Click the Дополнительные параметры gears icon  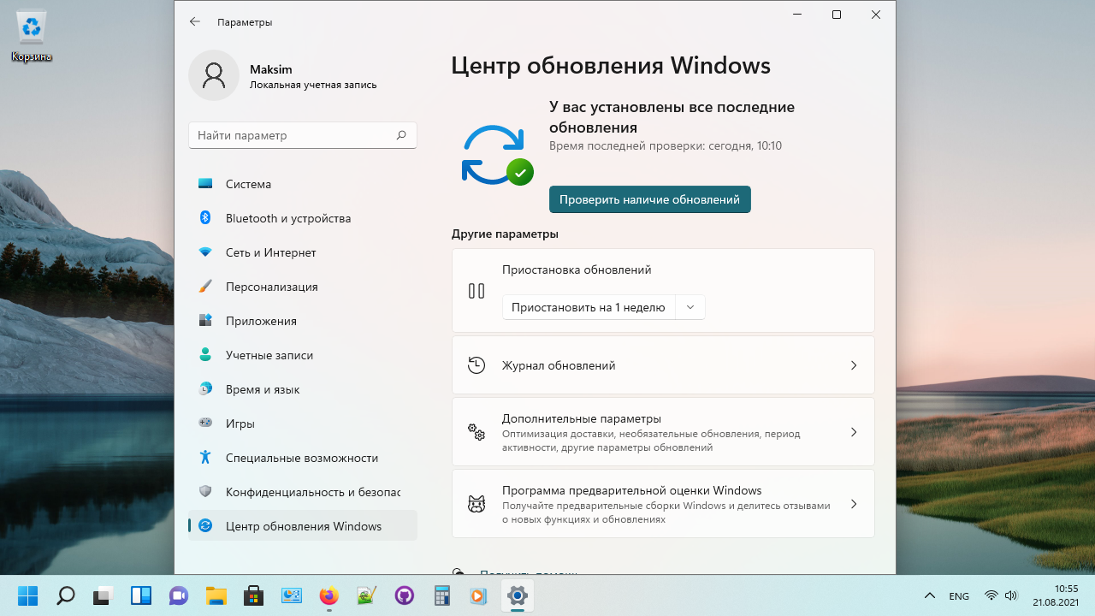(476, 432)
